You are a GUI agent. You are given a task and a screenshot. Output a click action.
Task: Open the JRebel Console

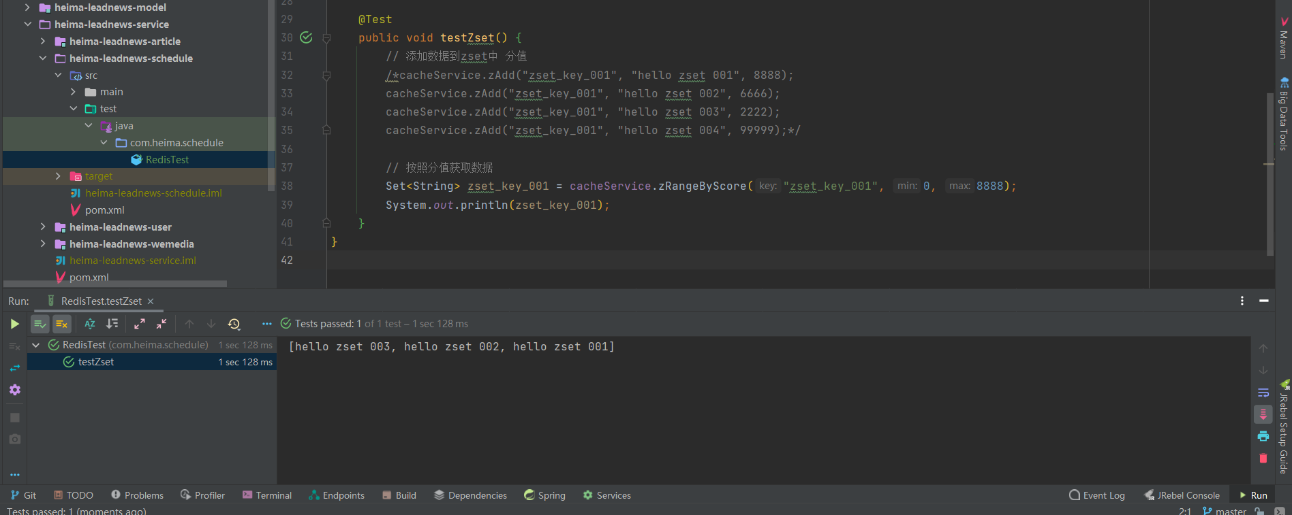(x=1182, y=495)
